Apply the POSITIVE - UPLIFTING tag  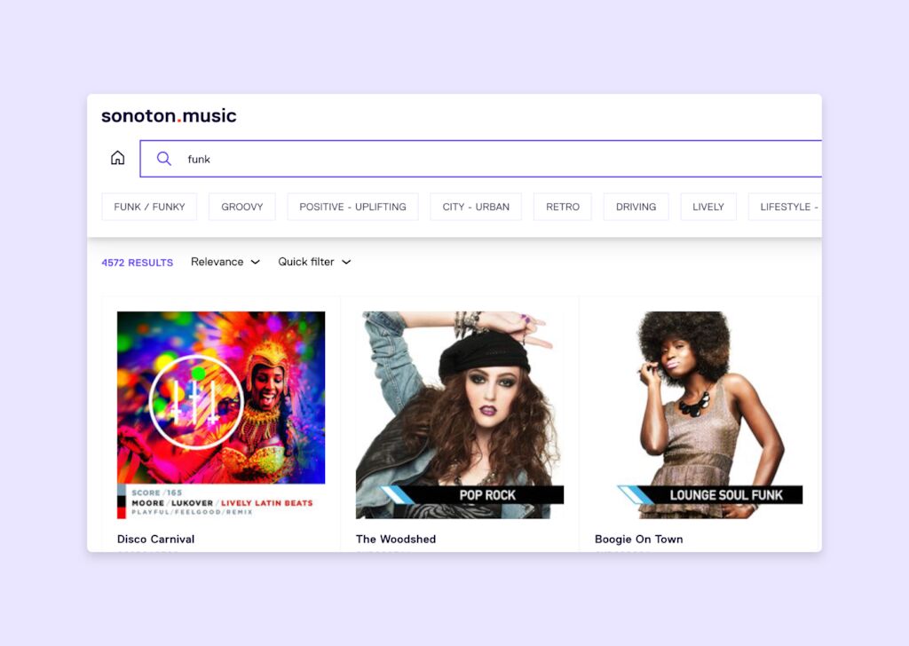[x=352, y=207]
